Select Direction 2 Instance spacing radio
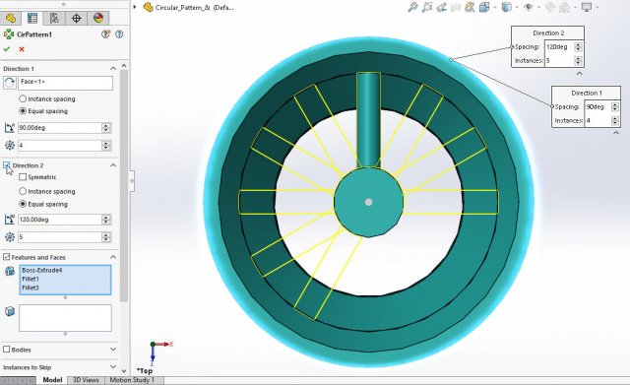The height and width of the screenshot is (385, 630). pyautogui.click(x=23, y=191)
